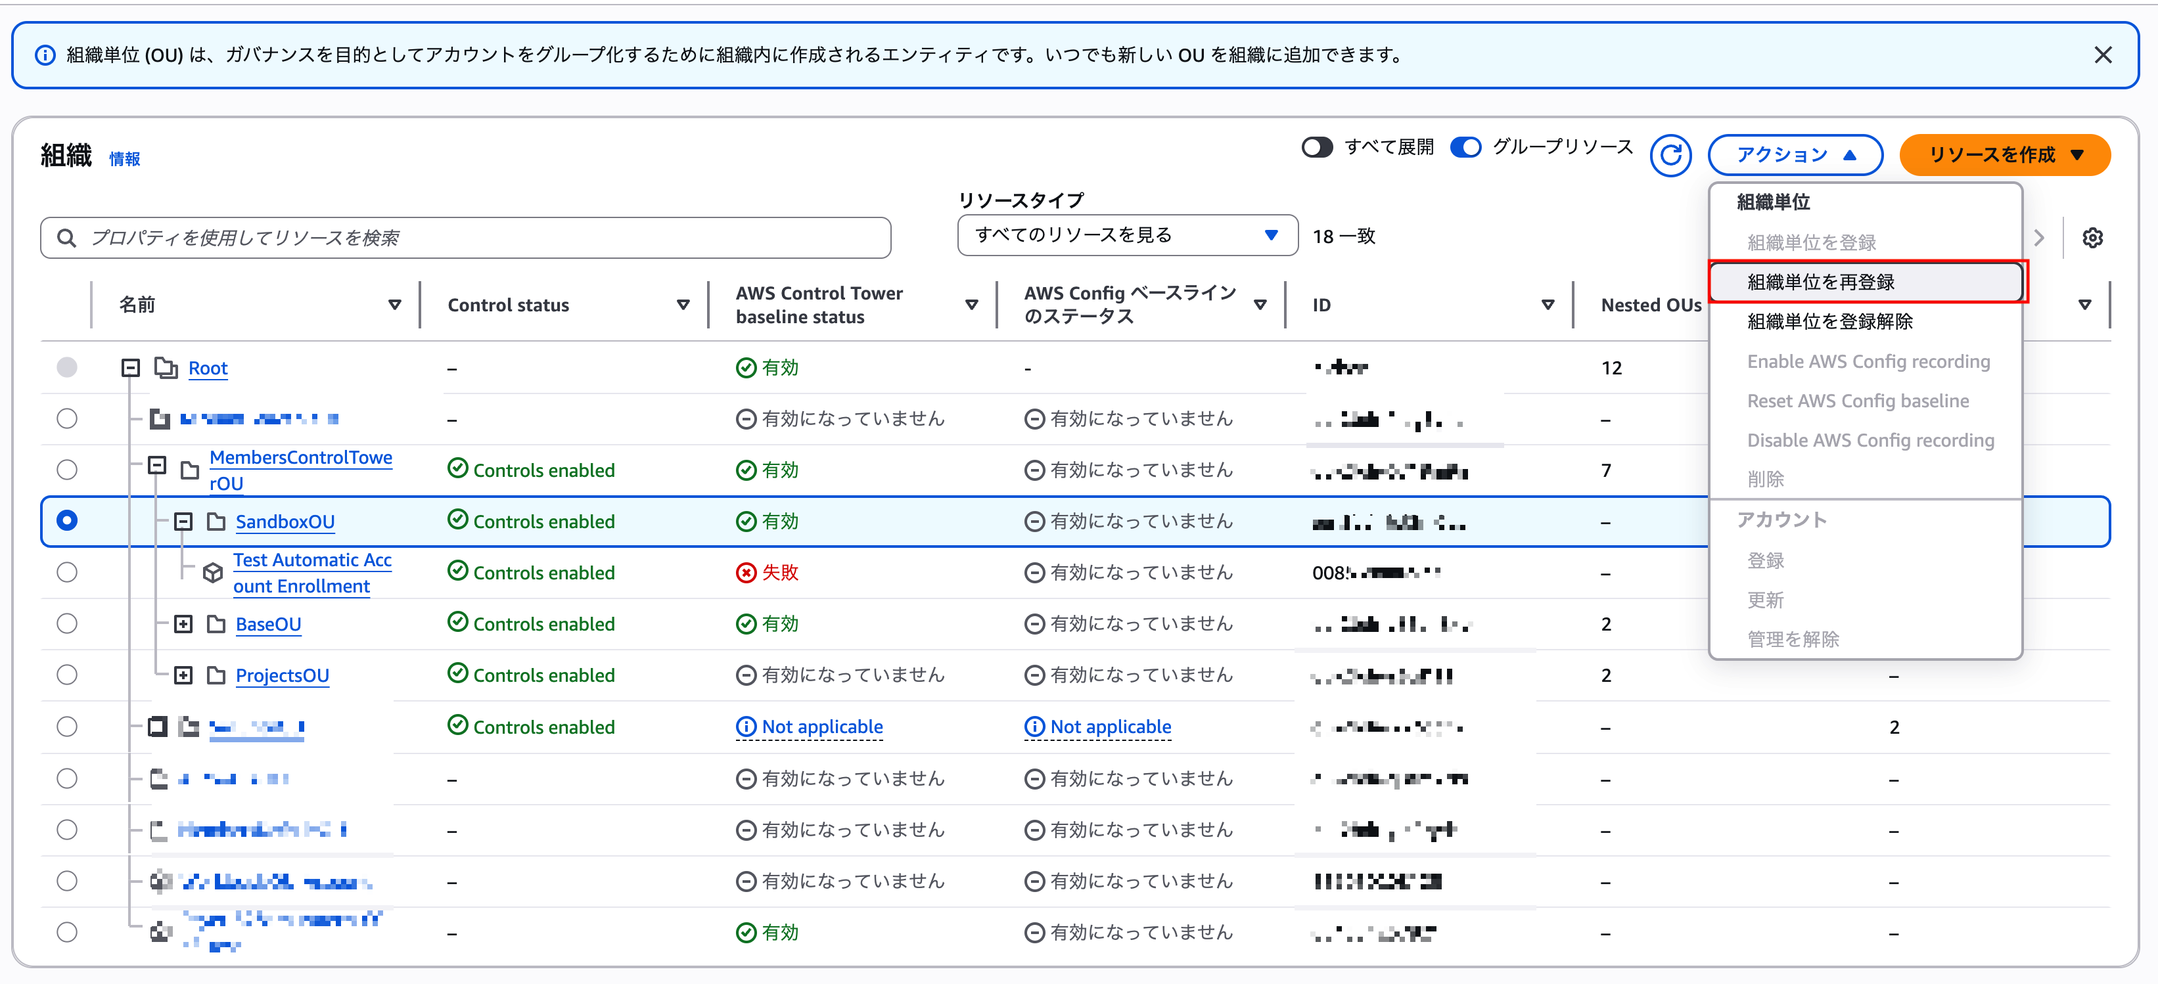2158x984 pixels.
Task: Choose 組織単位を再登録 from the menu
Action: 1823,282
